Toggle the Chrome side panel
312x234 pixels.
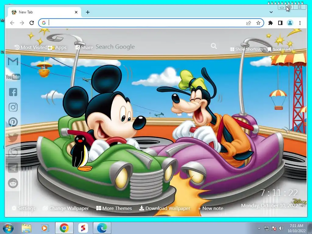[x=280, y=23]
